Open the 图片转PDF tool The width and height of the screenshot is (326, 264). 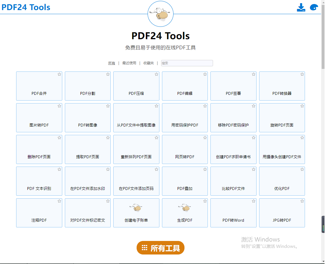click(x=39, y=118)
